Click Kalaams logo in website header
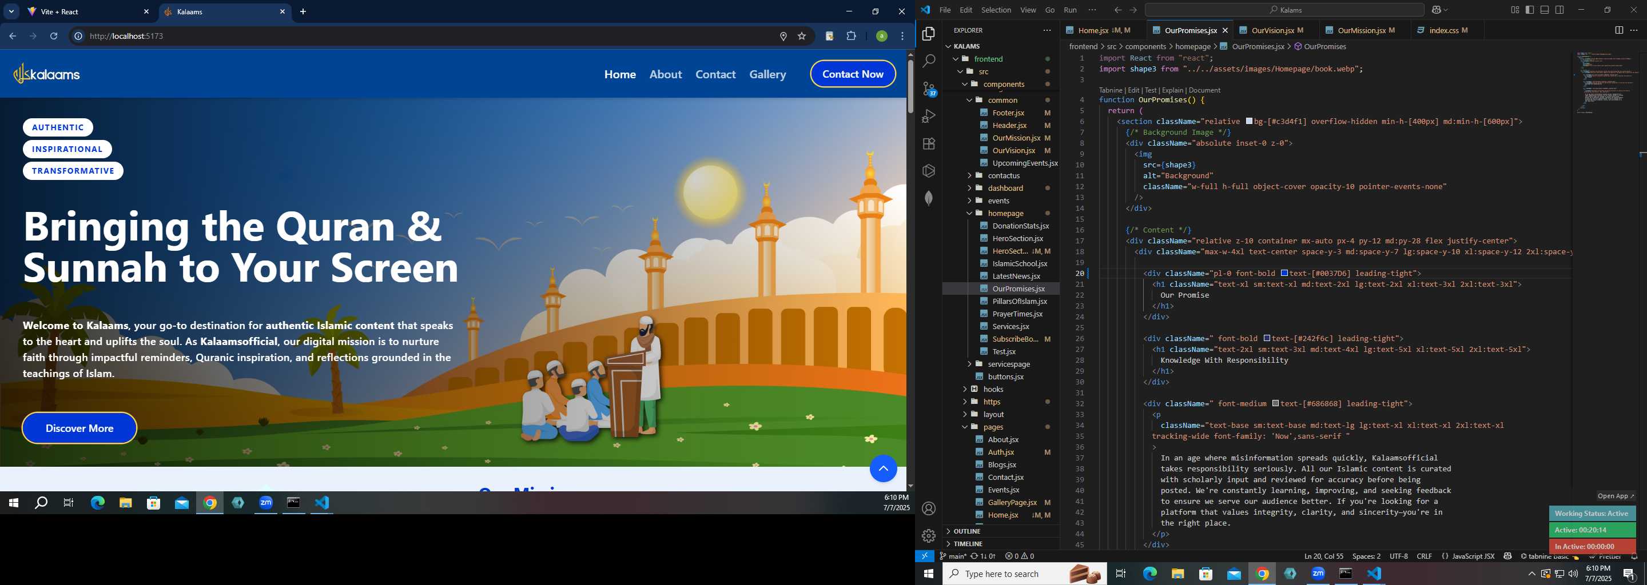Viewport: 1647px width, 585px height. click(x=47, y=74)
